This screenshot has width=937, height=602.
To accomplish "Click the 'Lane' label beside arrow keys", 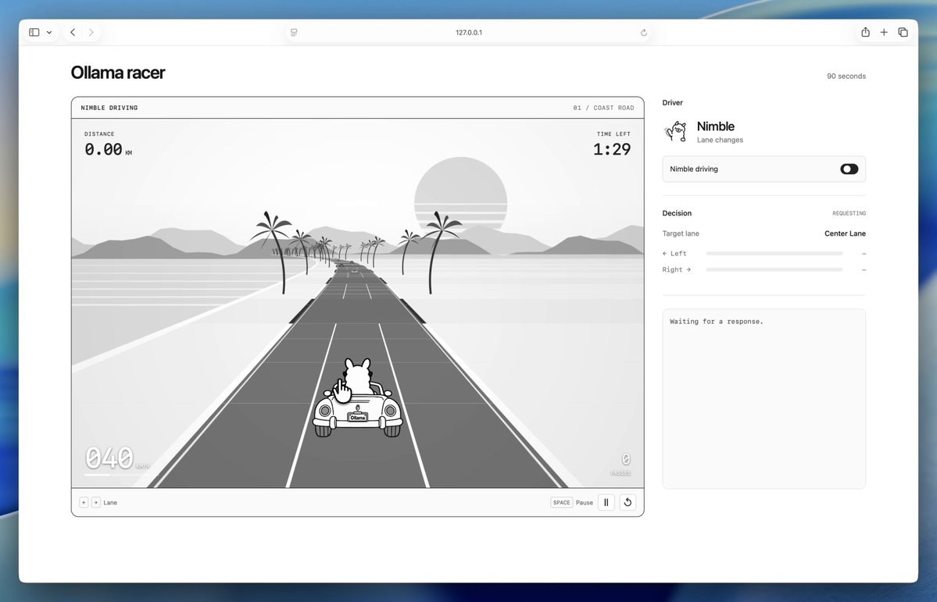I will click(x=110, y=502).
